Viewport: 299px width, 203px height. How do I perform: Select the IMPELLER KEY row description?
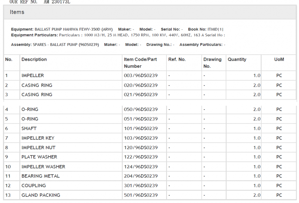(38, 138)
